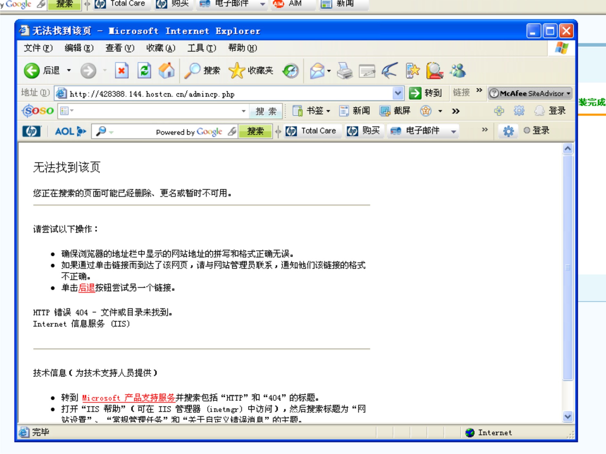Click the Home page icon
The image size is (606, 454).
(166, 70)
